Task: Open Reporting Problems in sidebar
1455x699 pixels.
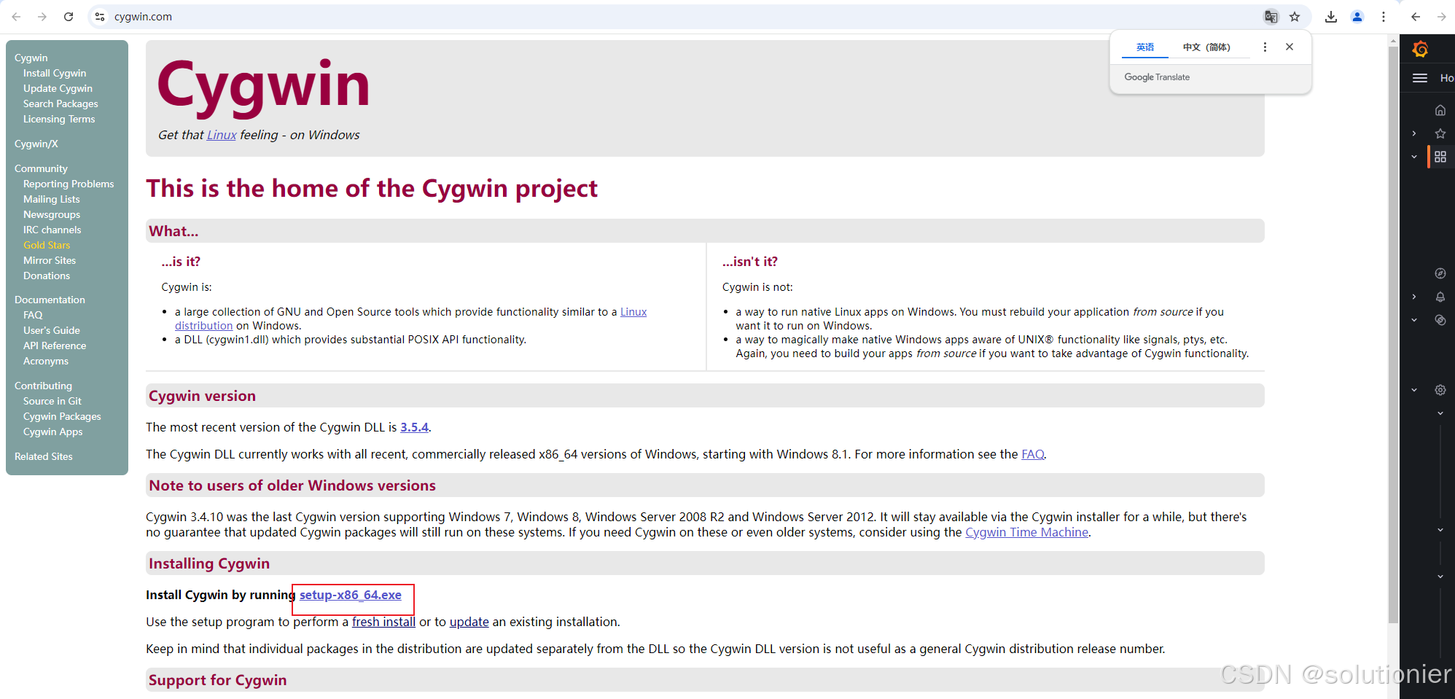Action: [x=69, y=184]
